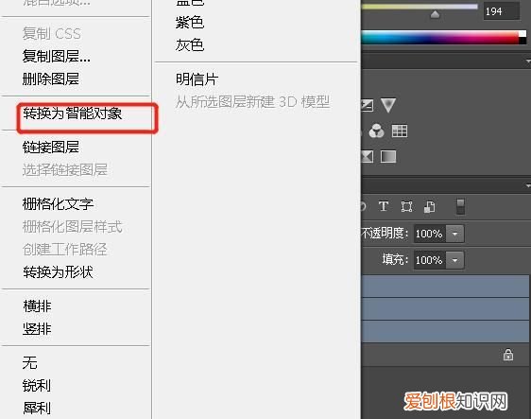Add a Vibrance adjustment via triangle icon
This screenshot has width=531, height=419.
[388, 105]
